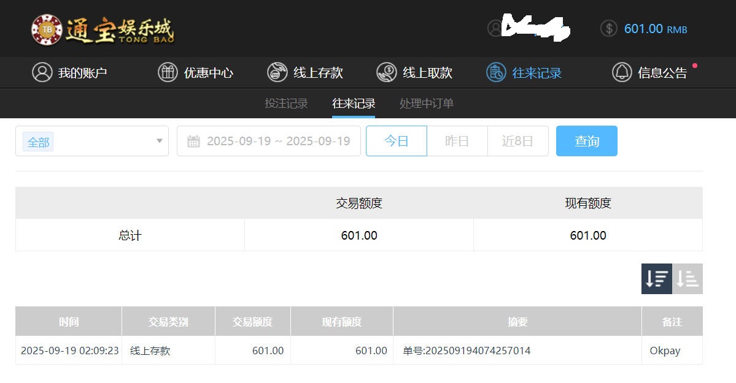Click the Tong Bao logo
Viewport: 736px width, 383px height.
coord(103,29)
